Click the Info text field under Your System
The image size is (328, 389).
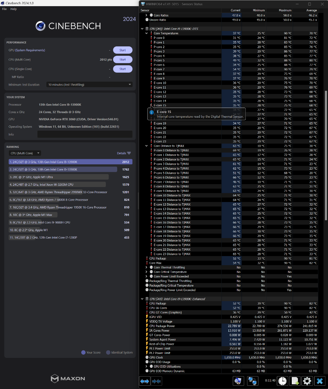click(85, 134)
